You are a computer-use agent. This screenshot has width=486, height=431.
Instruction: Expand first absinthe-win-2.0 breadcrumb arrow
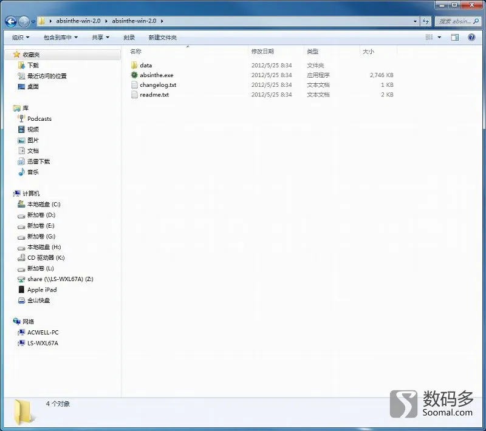point(106,21)
